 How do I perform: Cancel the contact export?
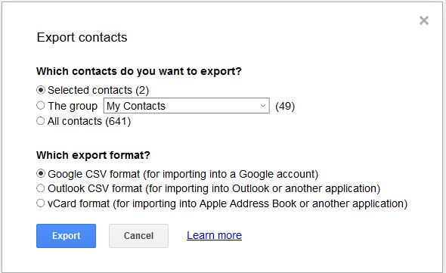coord(138,236)
